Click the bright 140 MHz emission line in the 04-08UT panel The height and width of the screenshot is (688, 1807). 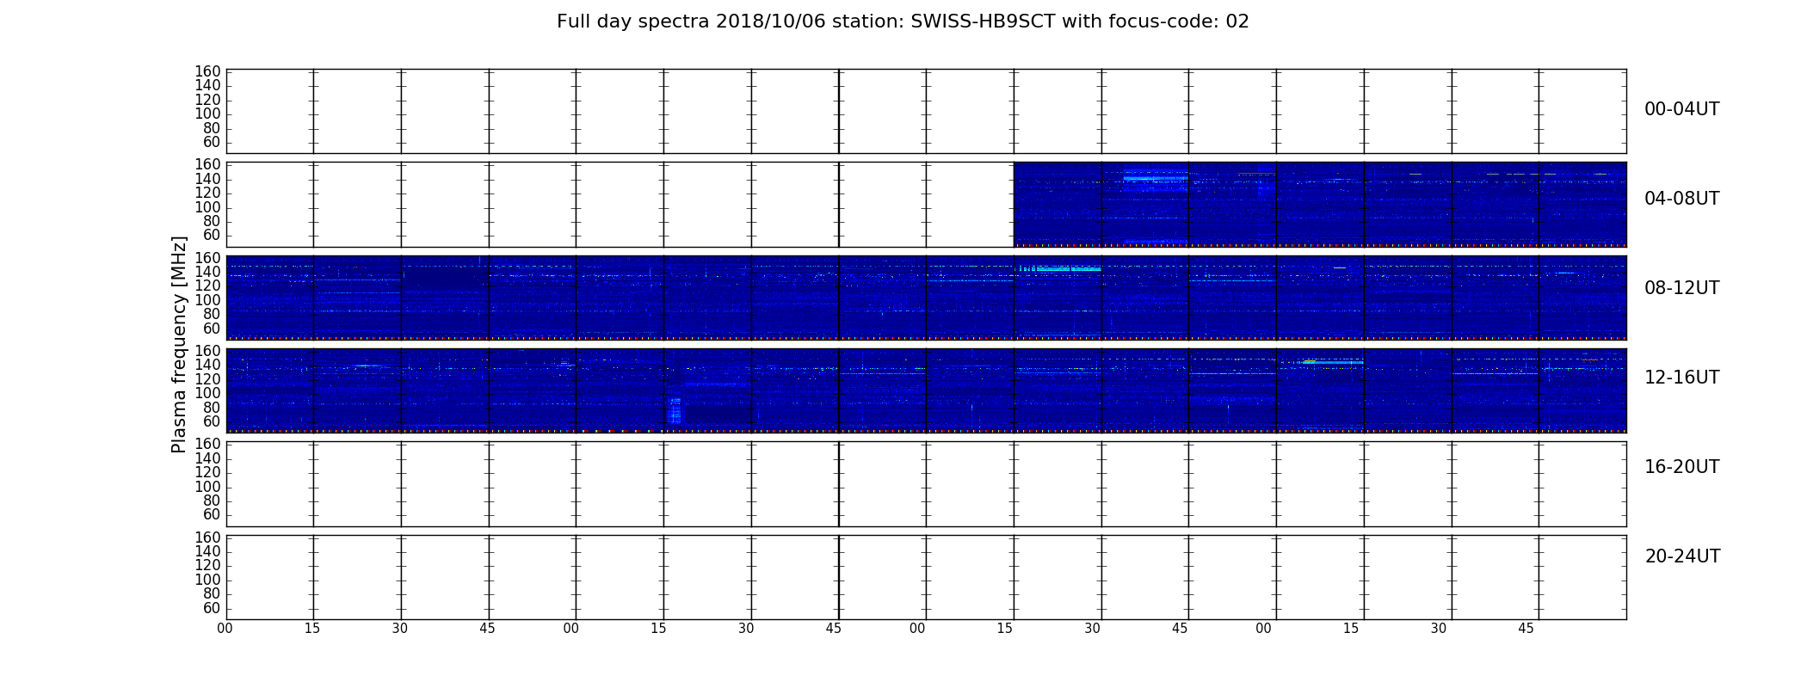(1155, 178)
